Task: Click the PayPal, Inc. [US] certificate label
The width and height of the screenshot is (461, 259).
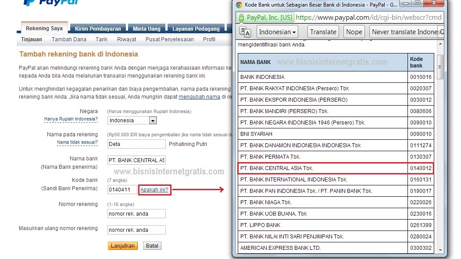Action: pos(270,18)
